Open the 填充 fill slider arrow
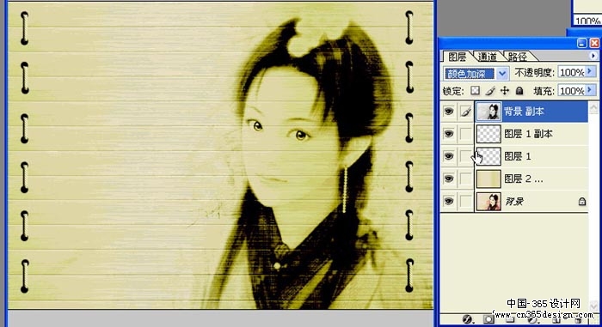602x327 pixels. 590,90
